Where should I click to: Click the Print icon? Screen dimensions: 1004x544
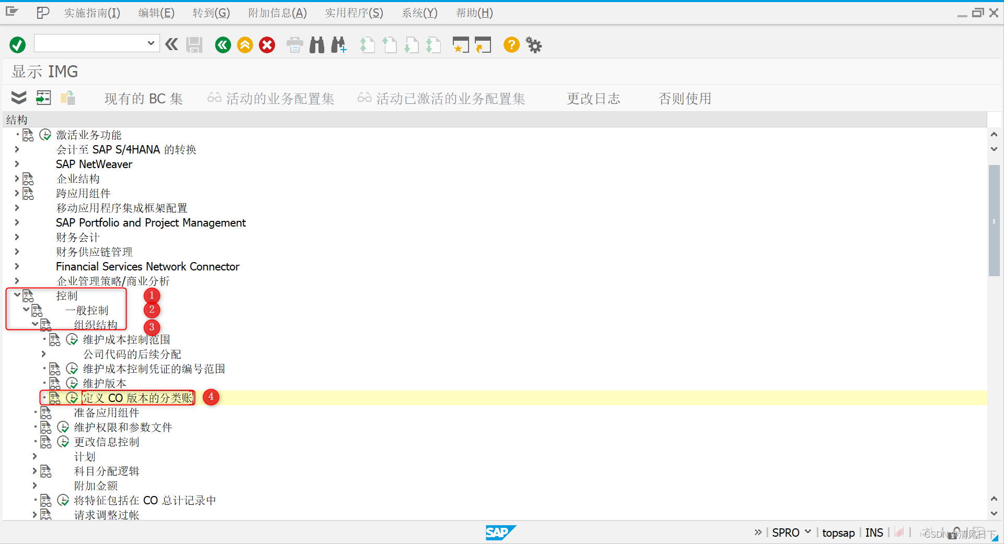(294, 45)
